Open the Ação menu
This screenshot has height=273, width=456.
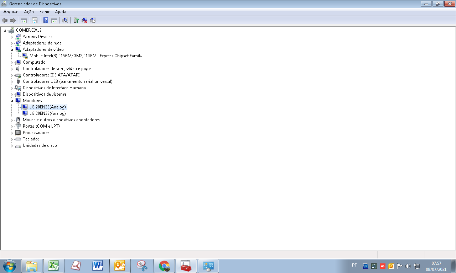click(29, 12)
